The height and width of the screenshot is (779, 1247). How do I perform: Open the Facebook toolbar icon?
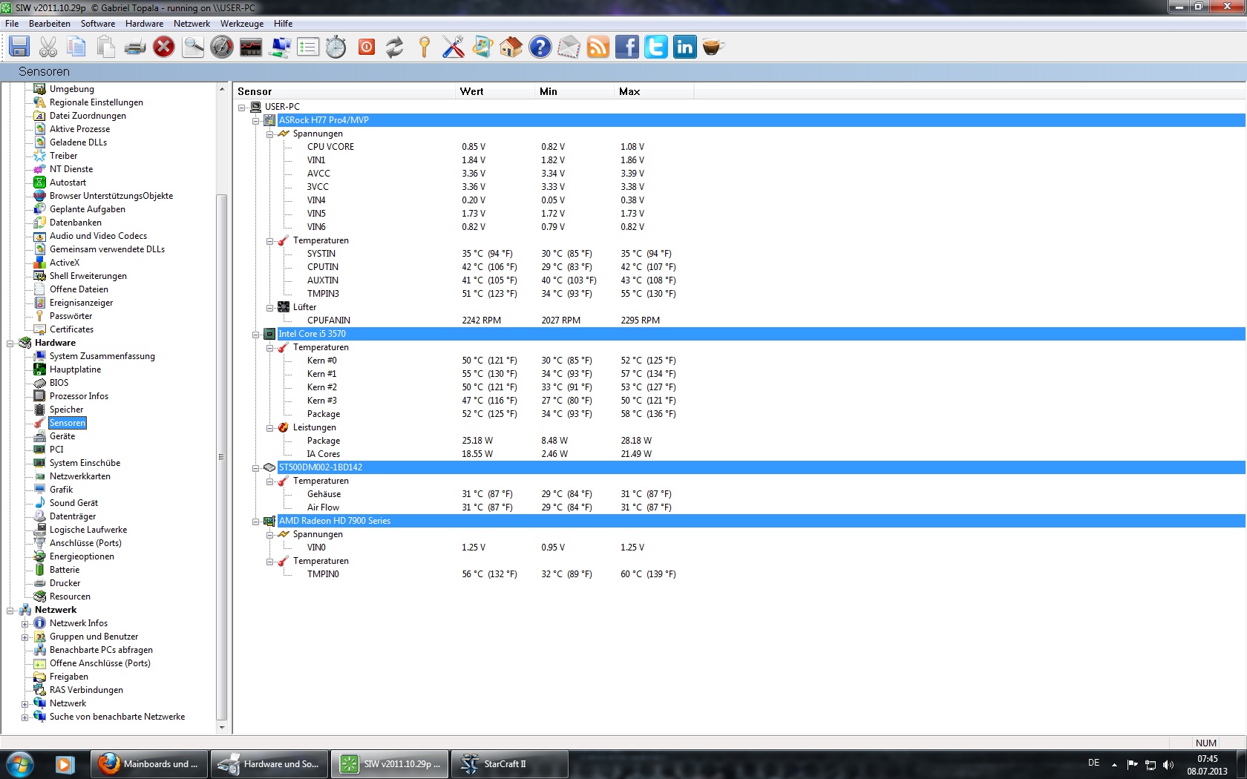click(627, 47)
